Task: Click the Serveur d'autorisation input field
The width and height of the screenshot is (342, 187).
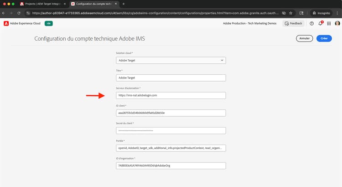Action: [x=171, y=95]
